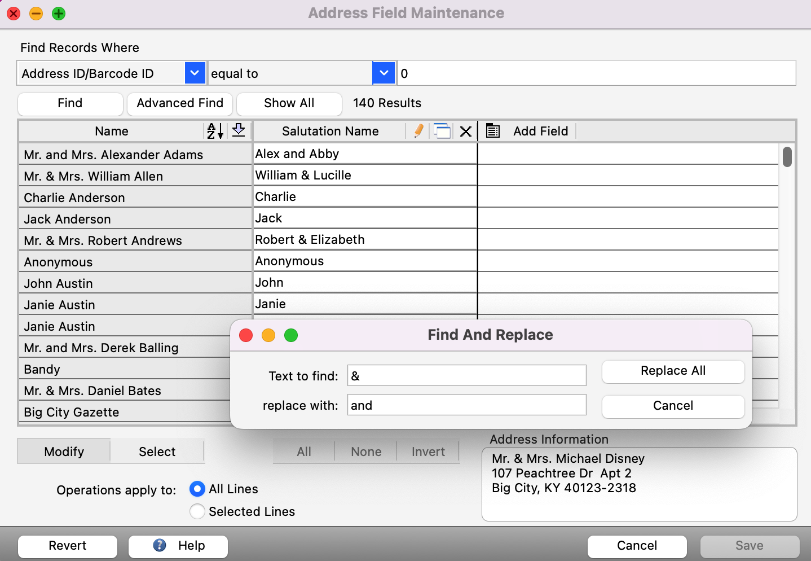
Task: Click inside the 'replace with' text field
Action: pyautogui.click(x=466, y=405)
